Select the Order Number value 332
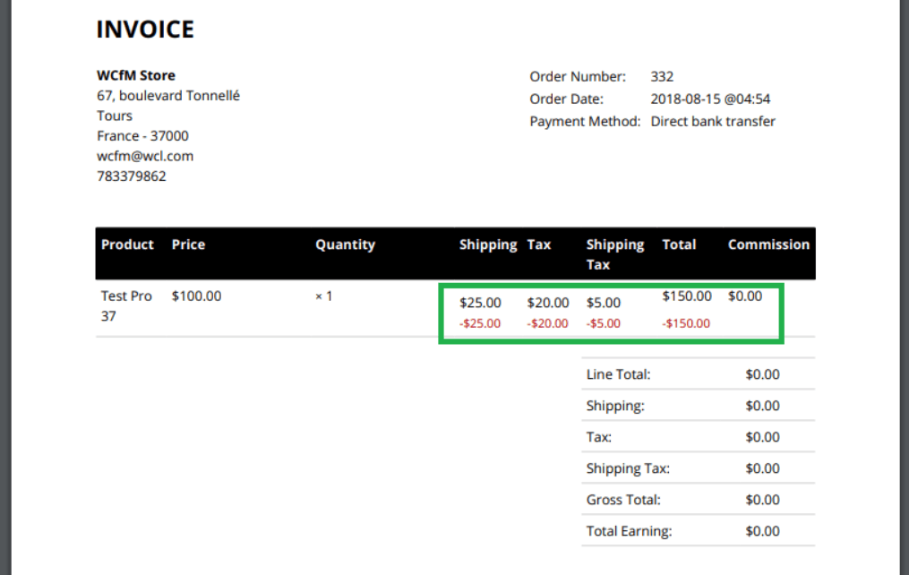909x575 pixels. click(664, 76)
